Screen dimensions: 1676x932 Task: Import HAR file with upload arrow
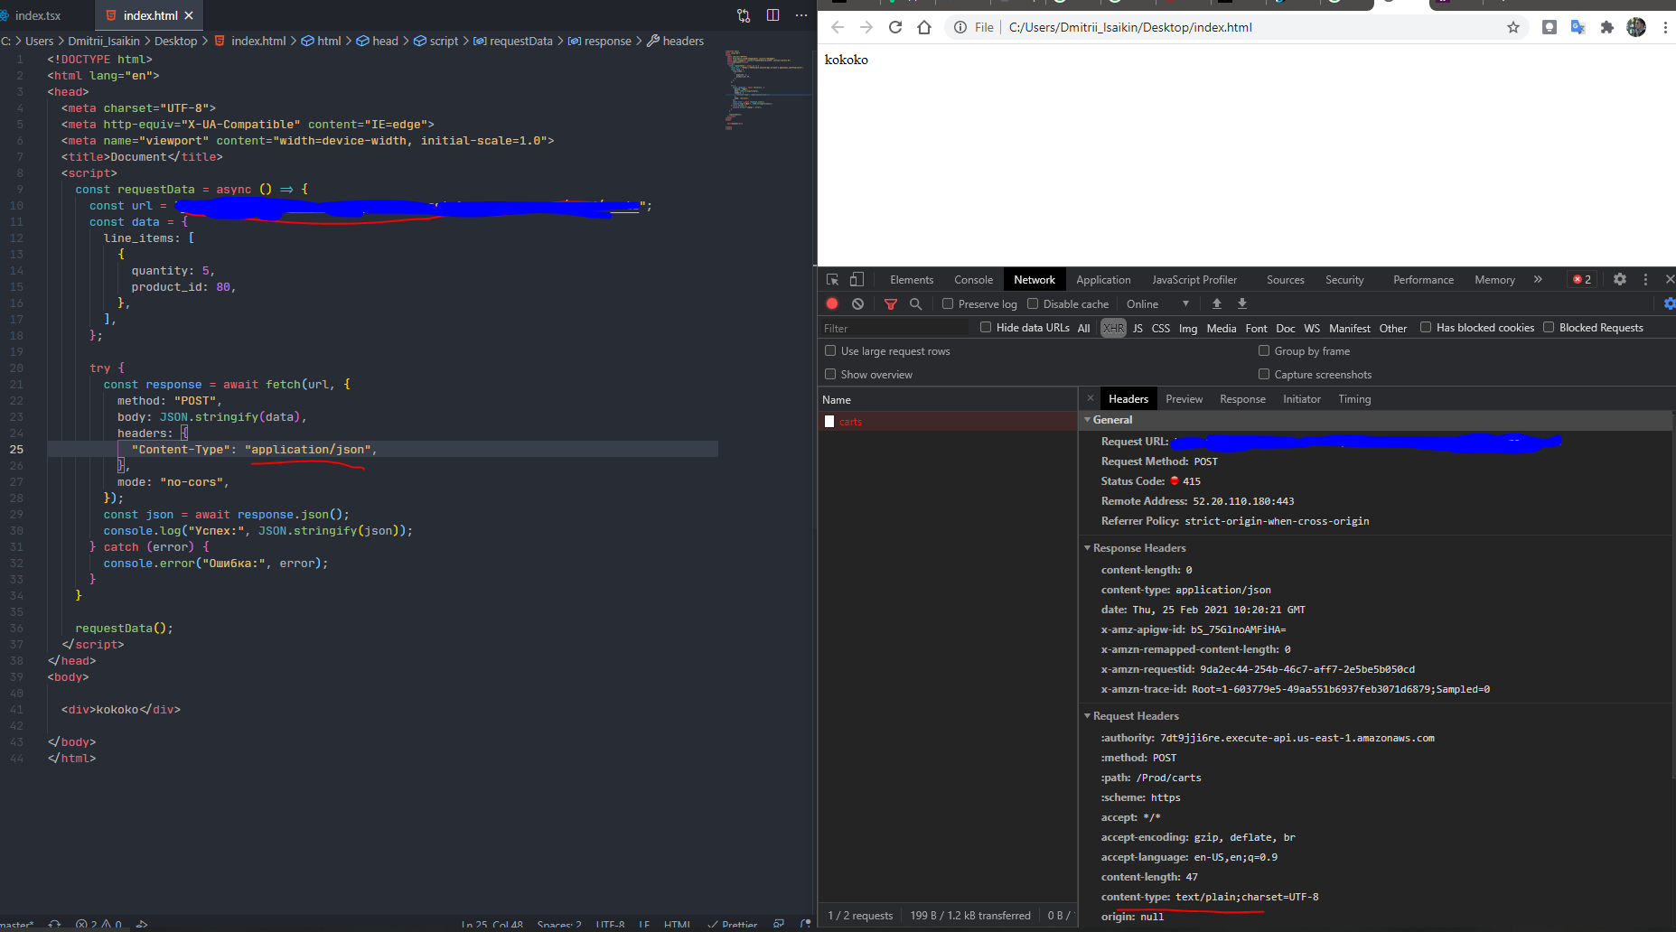(x=1217, y=304)
